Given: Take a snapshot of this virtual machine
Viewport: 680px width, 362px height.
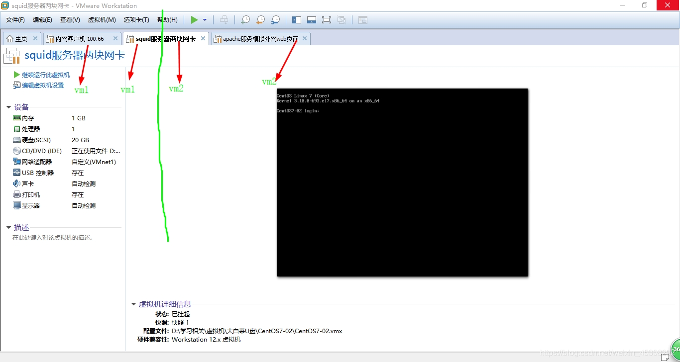Looking at the screenshot, I should point(245,20).
